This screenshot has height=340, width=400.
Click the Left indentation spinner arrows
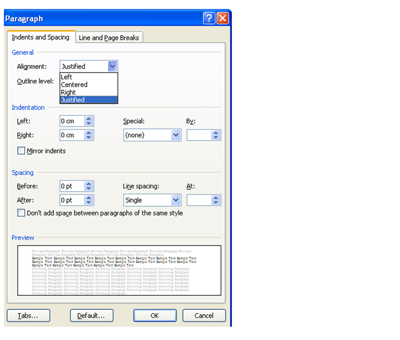89,121
